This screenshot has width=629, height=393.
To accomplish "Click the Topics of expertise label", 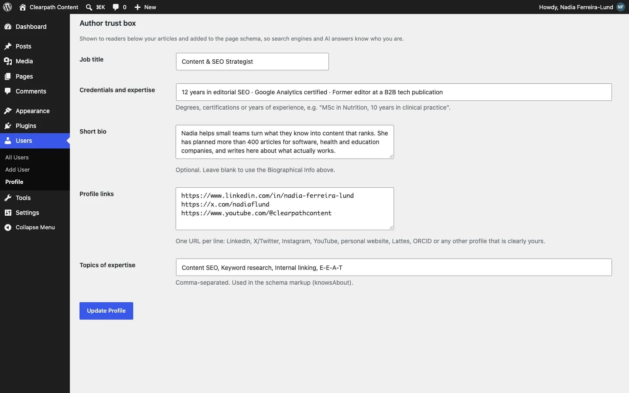I will [x=107, y=265].
